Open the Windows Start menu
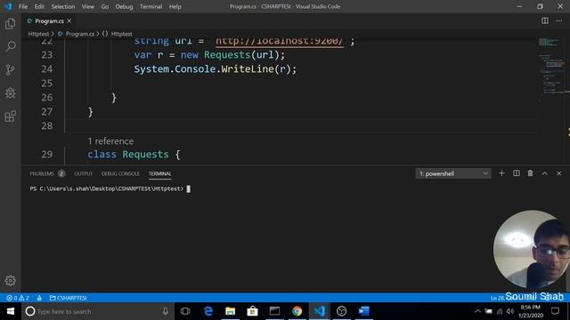 click(x=11, y=311)
